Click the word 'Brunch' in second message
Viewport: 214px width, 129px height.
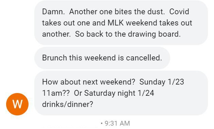pos(54,58)
